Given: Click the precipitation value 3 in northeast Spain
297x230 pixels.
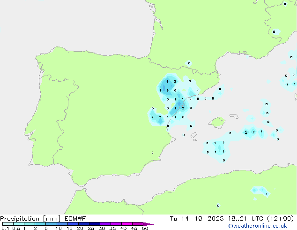Looking at the screenshot, I should [168, 90].
